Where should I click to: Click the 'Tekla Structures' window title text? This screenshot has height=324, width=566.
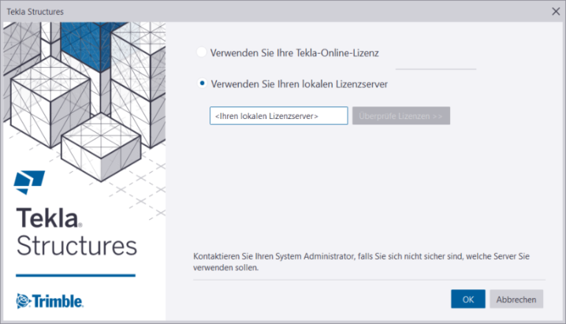click(x=35, y=12)
